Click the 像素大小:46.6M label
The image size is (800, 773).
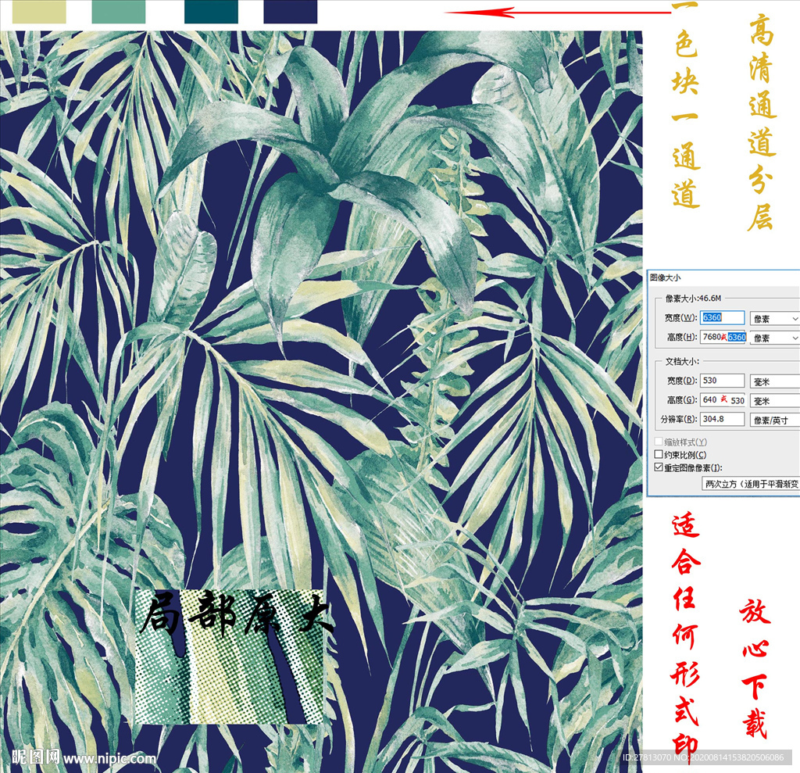[694, 298]
